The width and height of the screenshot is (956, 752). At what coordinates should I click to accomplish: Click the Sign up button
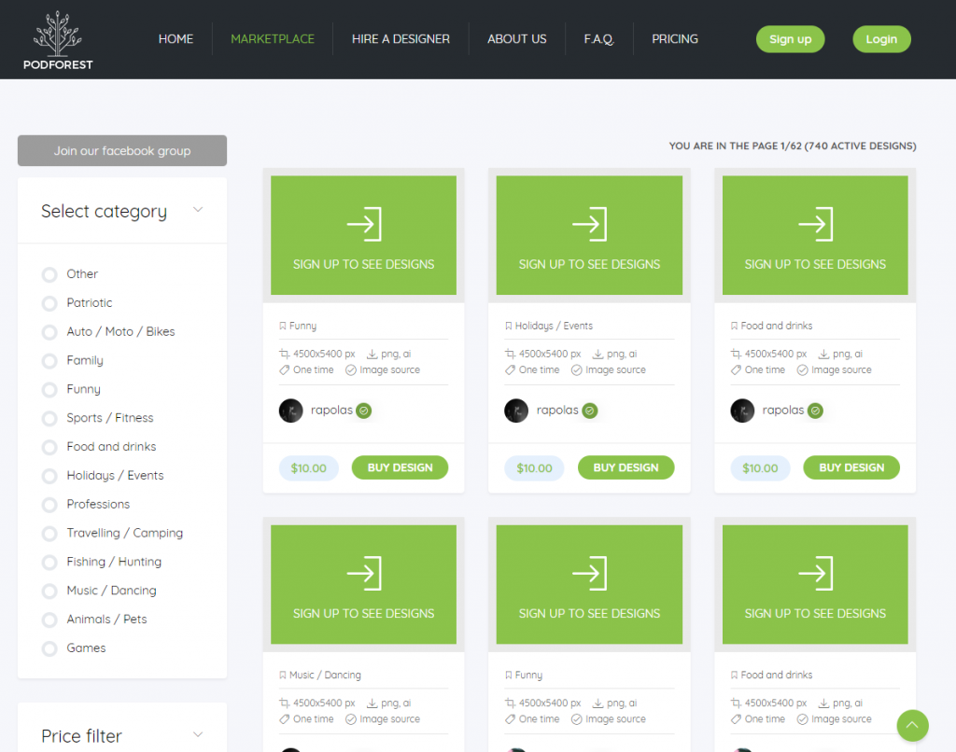pyautogui.click(x=790, y=39)
